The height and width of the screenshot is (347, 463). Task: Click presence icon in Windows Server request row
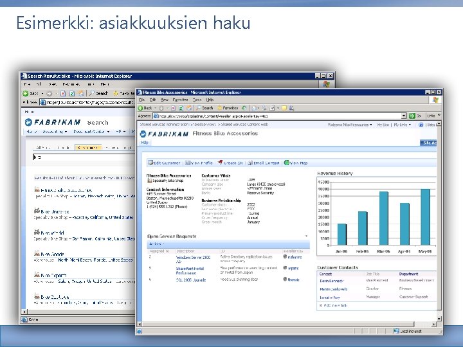pos(285,256)
